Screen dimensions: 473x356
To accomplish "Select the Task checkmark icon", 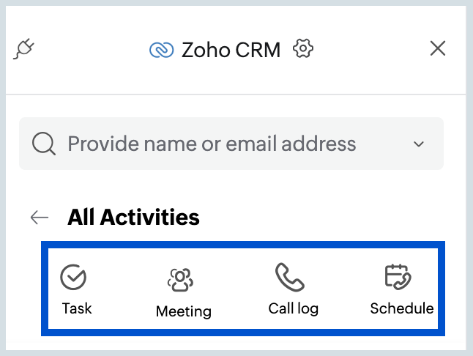I will pos(73,277).
